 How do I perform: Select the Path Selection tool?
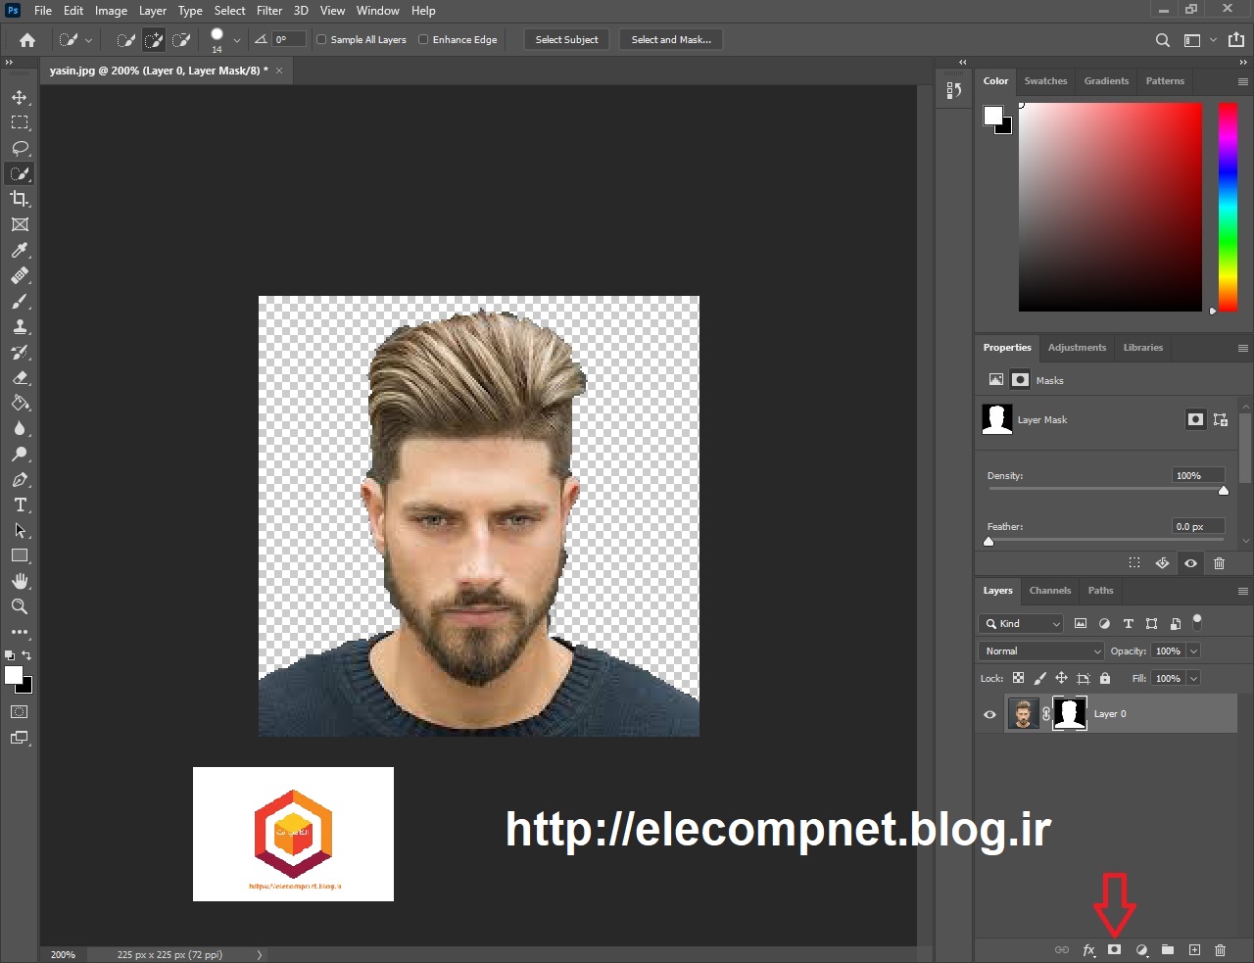[x=20, y=530]
